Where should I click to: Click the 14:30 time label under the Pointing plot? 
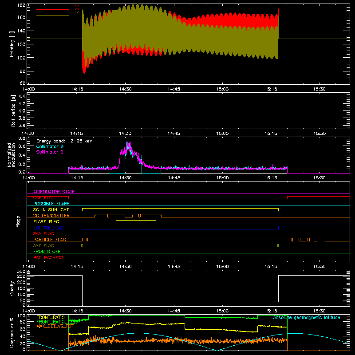coord(125,89)
